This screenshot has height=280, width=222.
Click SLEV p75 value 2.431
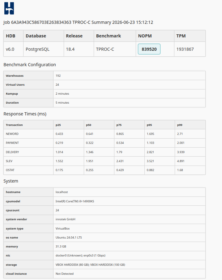120,161
